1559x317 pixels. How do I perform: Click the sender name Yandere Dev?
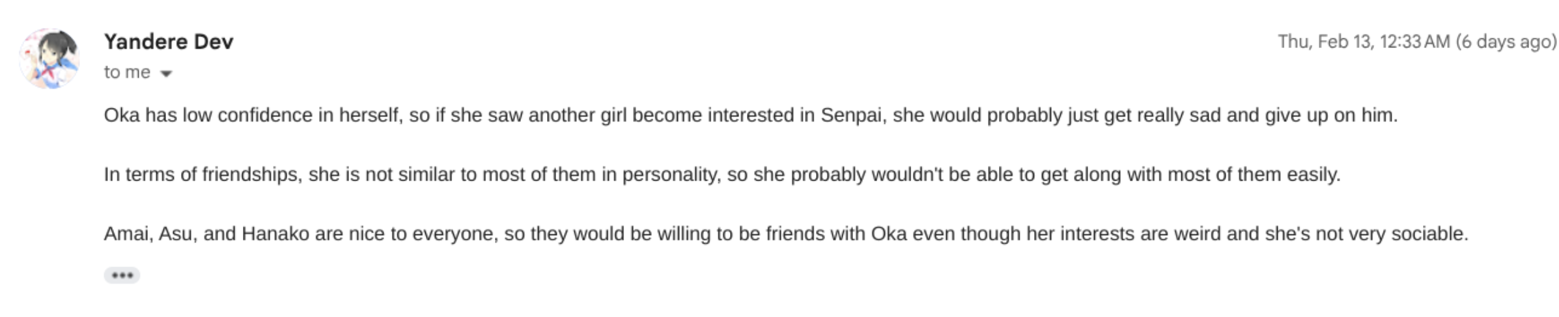(x=169, y=42)
